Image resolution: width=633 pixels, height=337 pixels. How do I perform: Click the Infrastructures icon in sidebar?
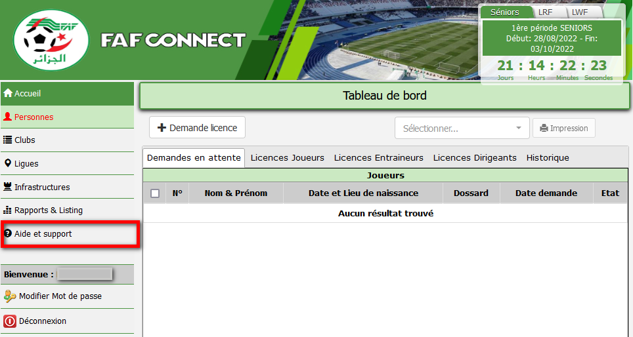[8, 187]
